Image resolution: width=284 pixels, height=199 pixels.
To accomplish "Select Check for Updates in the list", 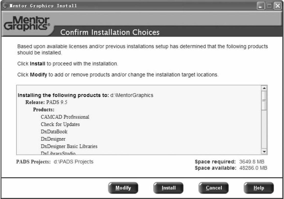I will pos(60,125).
